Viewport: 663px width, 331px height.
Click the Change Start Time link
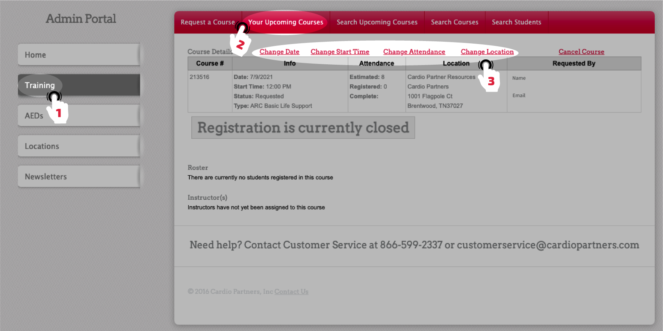340,52
